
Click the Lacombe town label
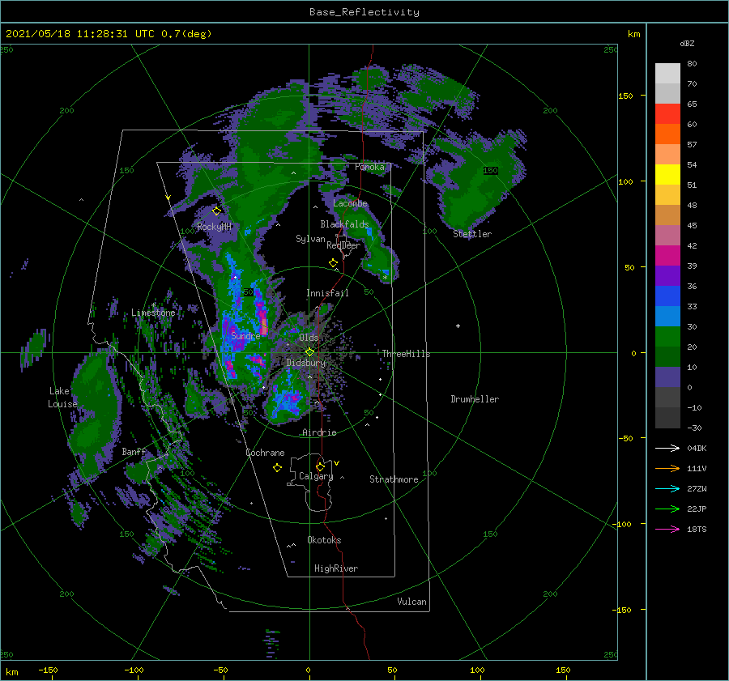coord(350,203)
